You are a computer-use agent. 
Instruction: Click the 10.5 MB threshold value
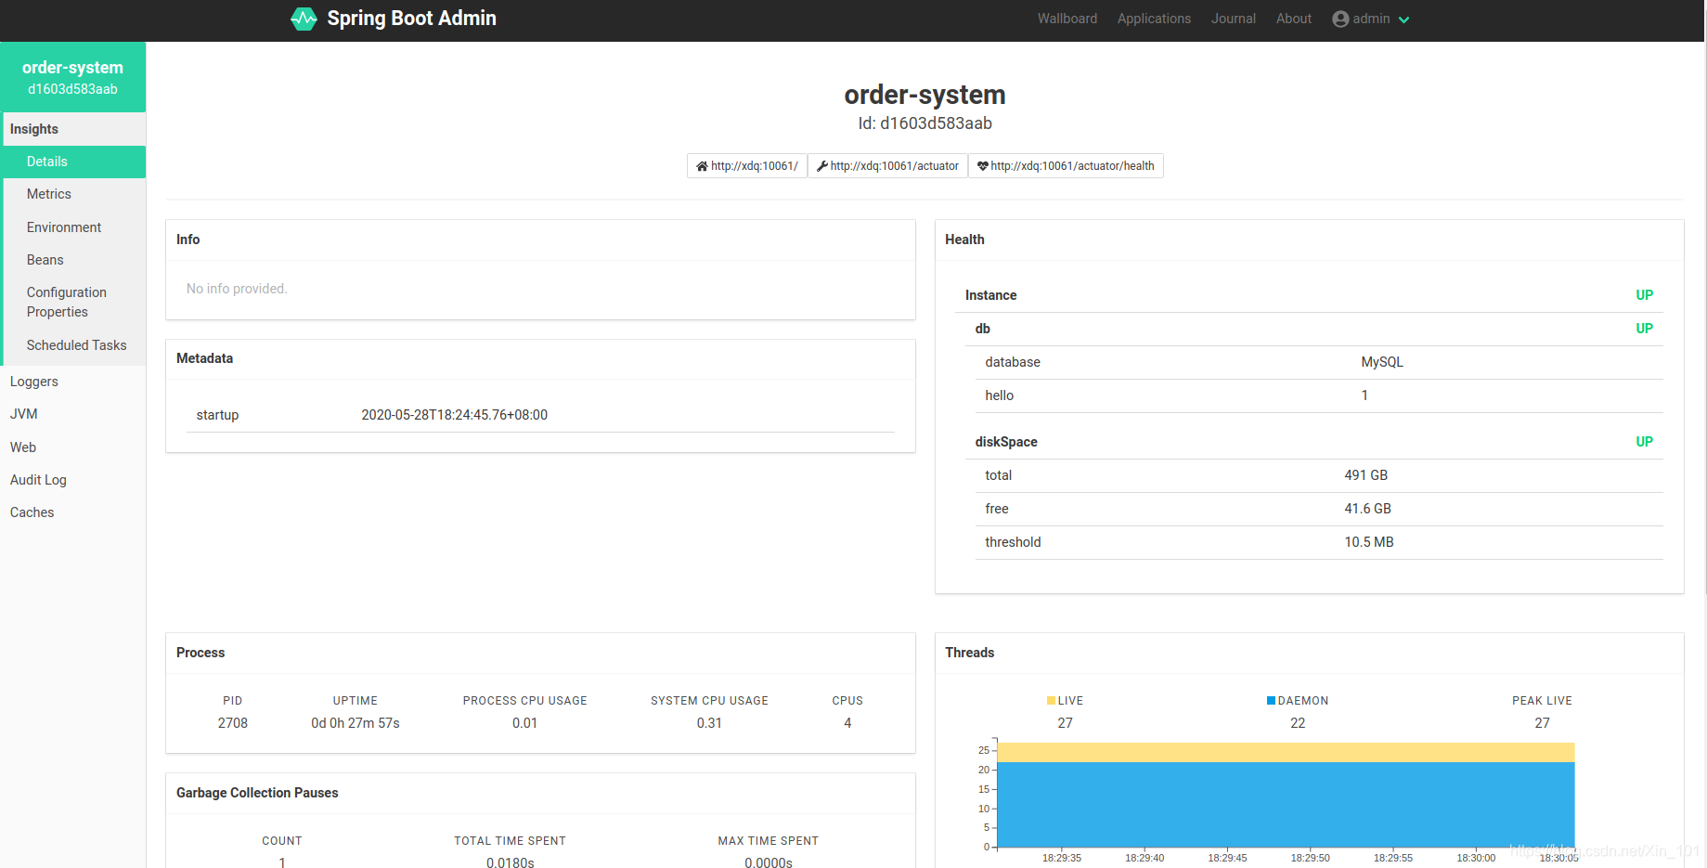(x=1369, y=542)
